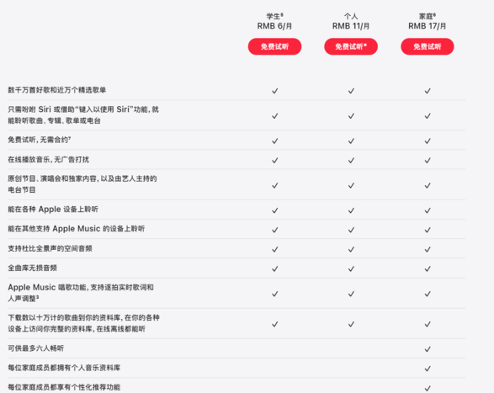Screen dimensions: 494x393
Task: Click 个人 checkmark for Apple Music 唱歌功能 row
Action: pos(351,294)
